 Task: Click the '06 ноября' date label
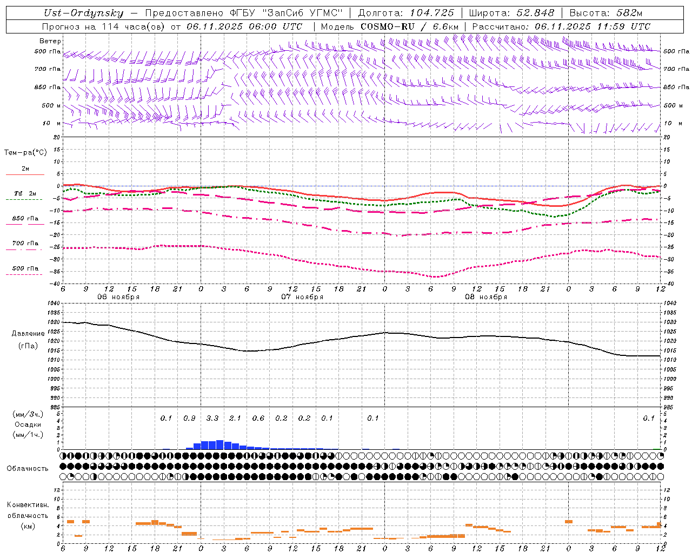(118, 297)
